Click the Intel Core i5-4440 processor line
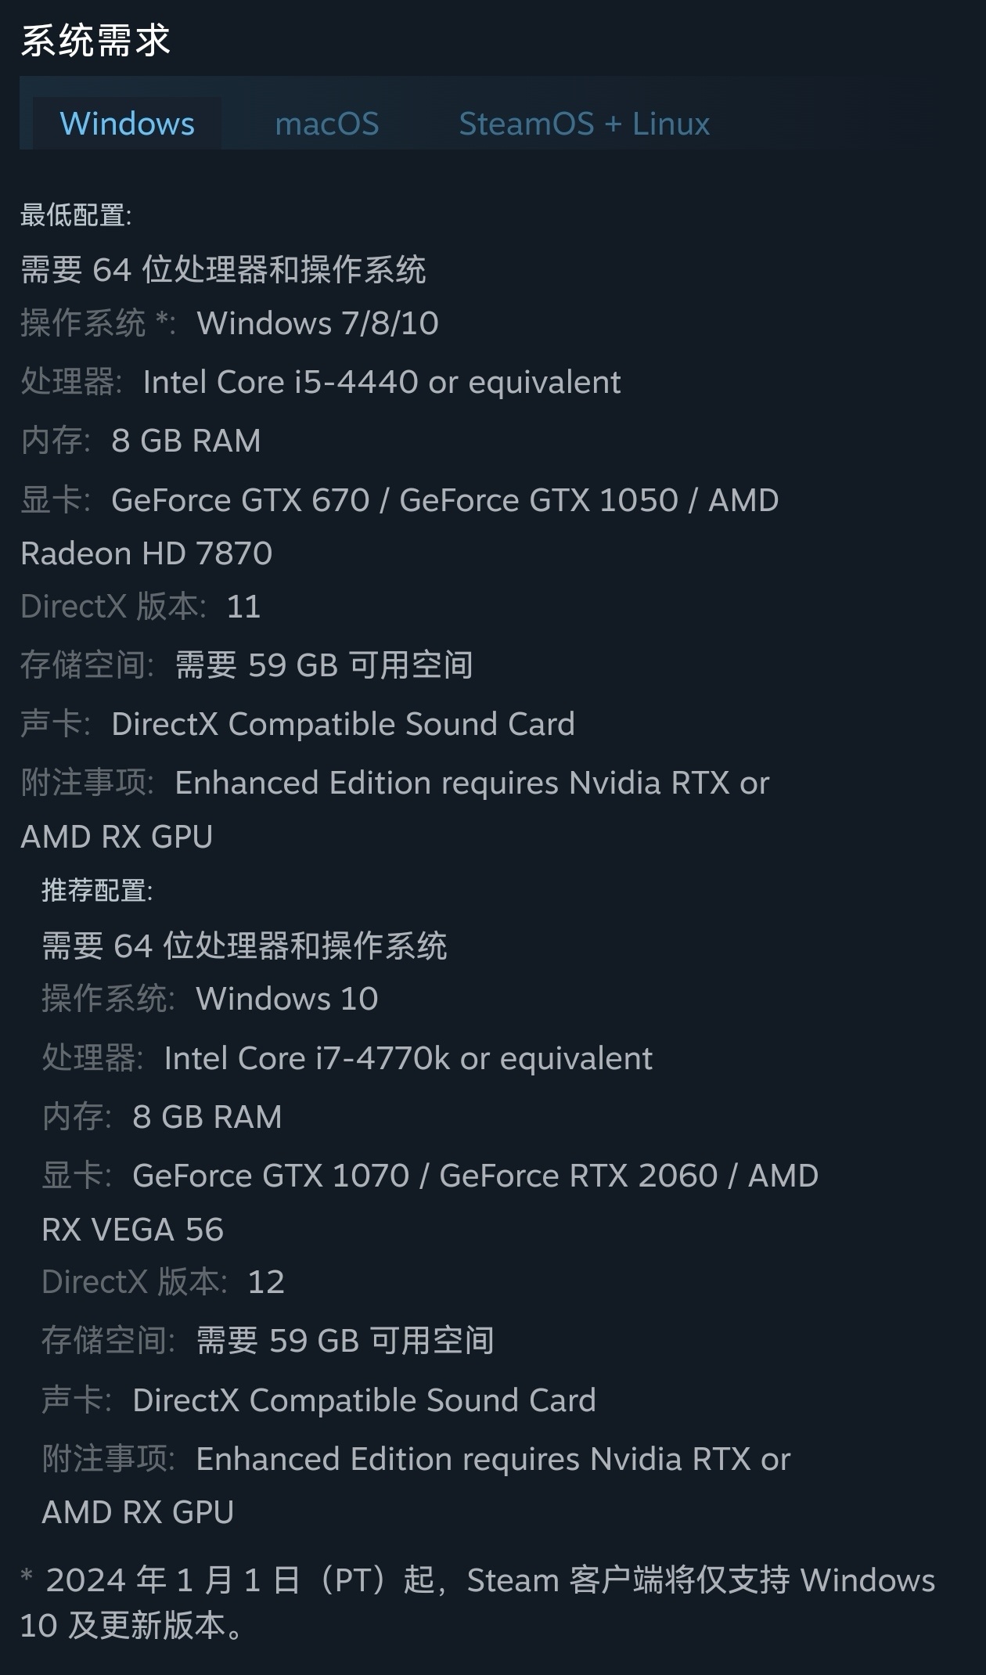986x1675 pixels. coord(381,382)
